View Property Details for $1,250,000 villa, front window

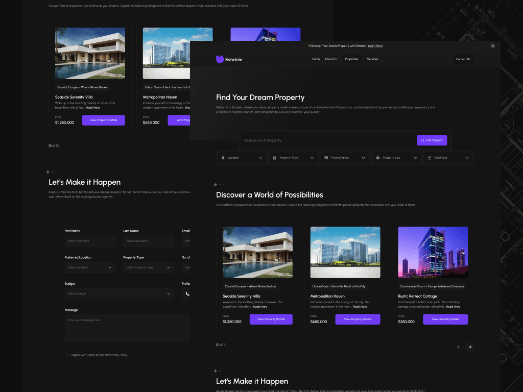tap(271, 319)
